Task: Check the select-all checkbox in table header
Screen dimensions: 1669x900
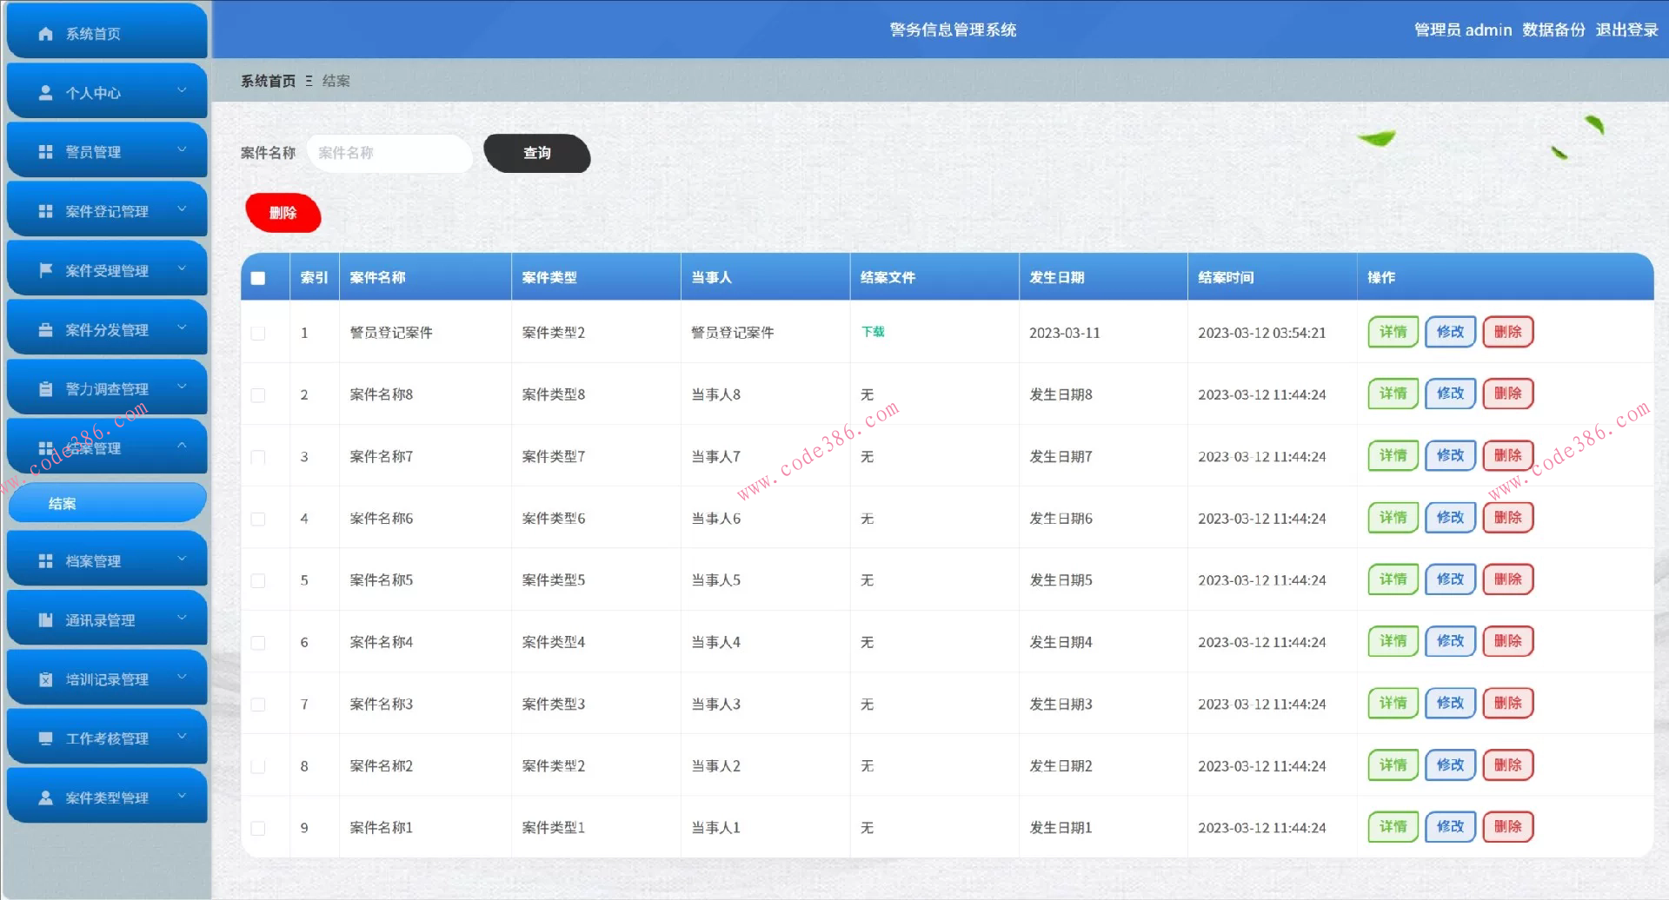Action: click(257, 277)
